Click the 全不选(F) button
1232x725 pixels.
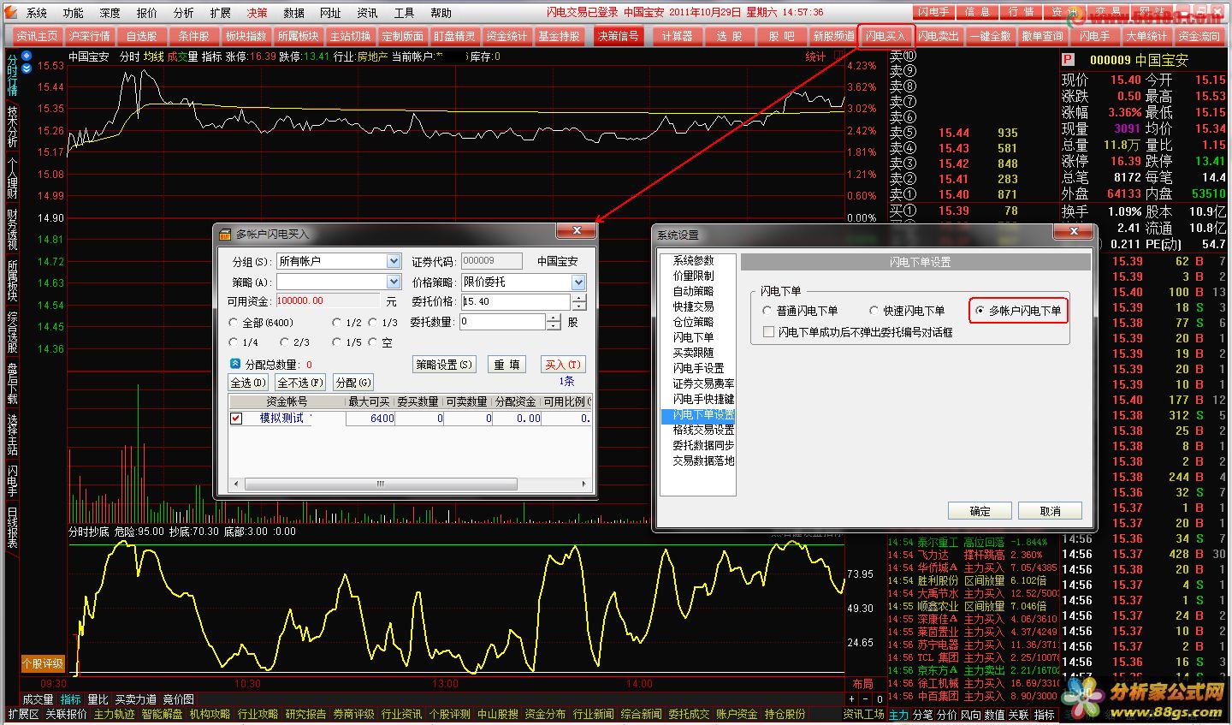tap(300, 383)
